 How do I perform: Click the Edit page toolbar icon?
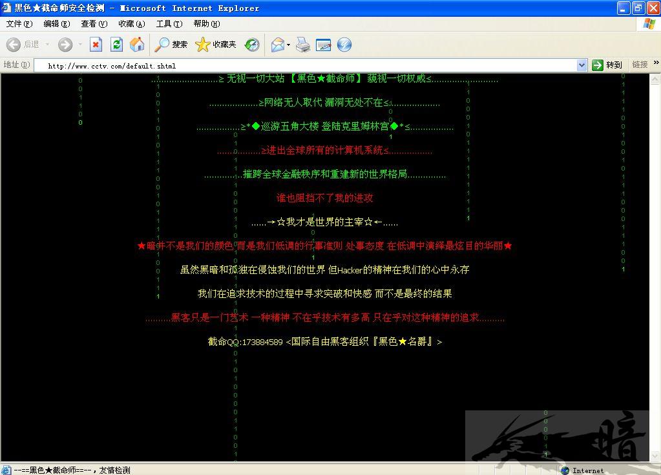pyautogui.click(x=323, y=44)
